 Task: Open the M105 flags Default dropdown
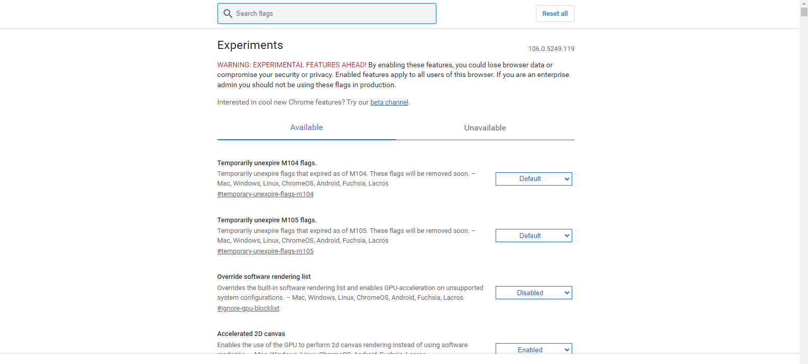[533, 236]
